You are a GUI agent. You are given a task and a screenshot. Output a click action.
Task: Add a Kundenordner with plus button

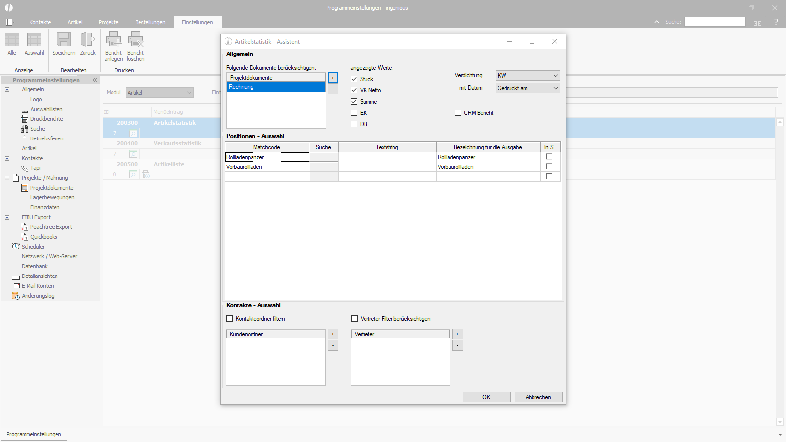(x=333, y=334)
